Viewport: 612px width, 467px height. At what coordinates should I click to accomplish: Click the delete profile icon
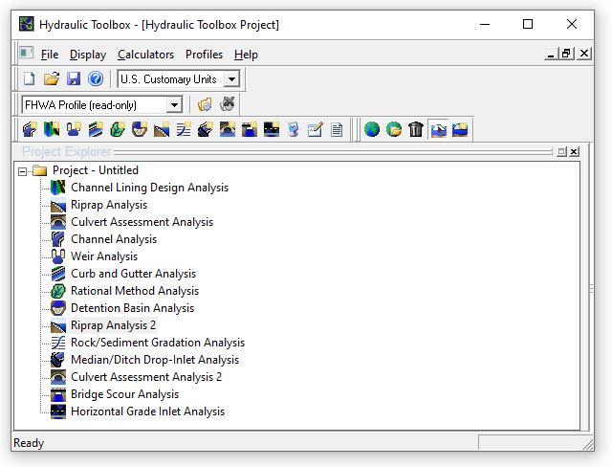click(x=228, y=104)
